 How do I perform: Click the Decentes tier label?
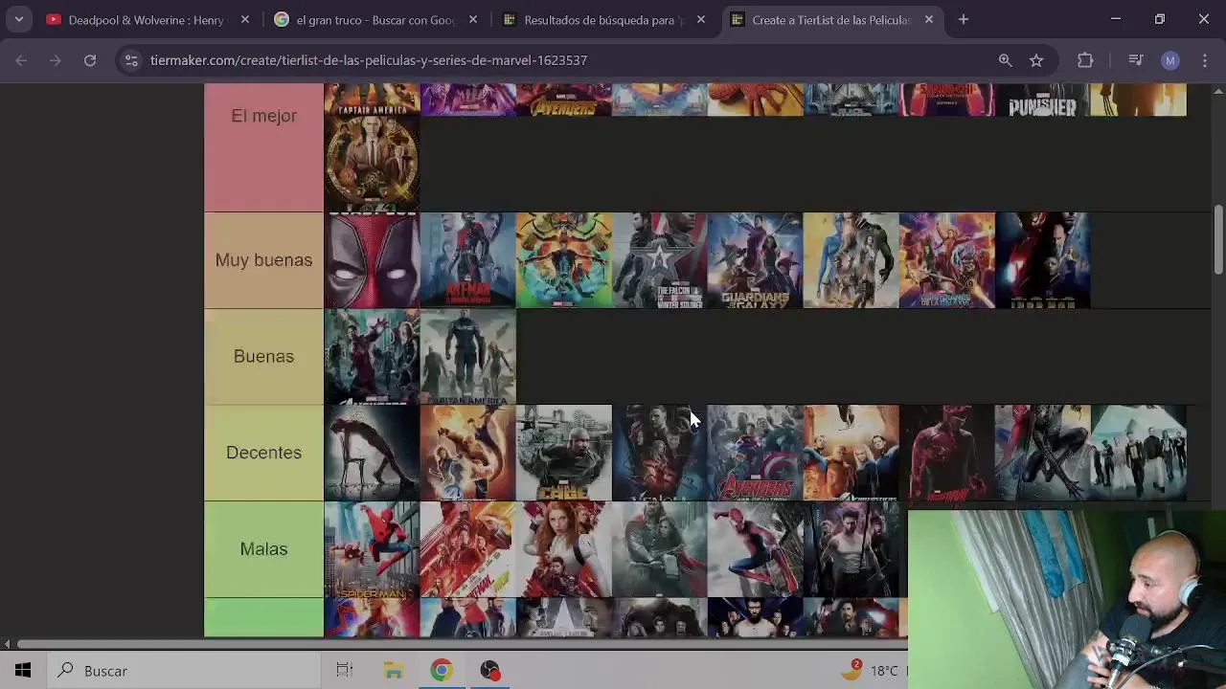pos(263,453)
